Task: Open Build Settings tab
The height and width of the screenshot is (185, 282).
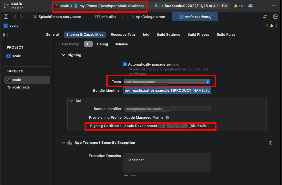Action: point(168,34)
